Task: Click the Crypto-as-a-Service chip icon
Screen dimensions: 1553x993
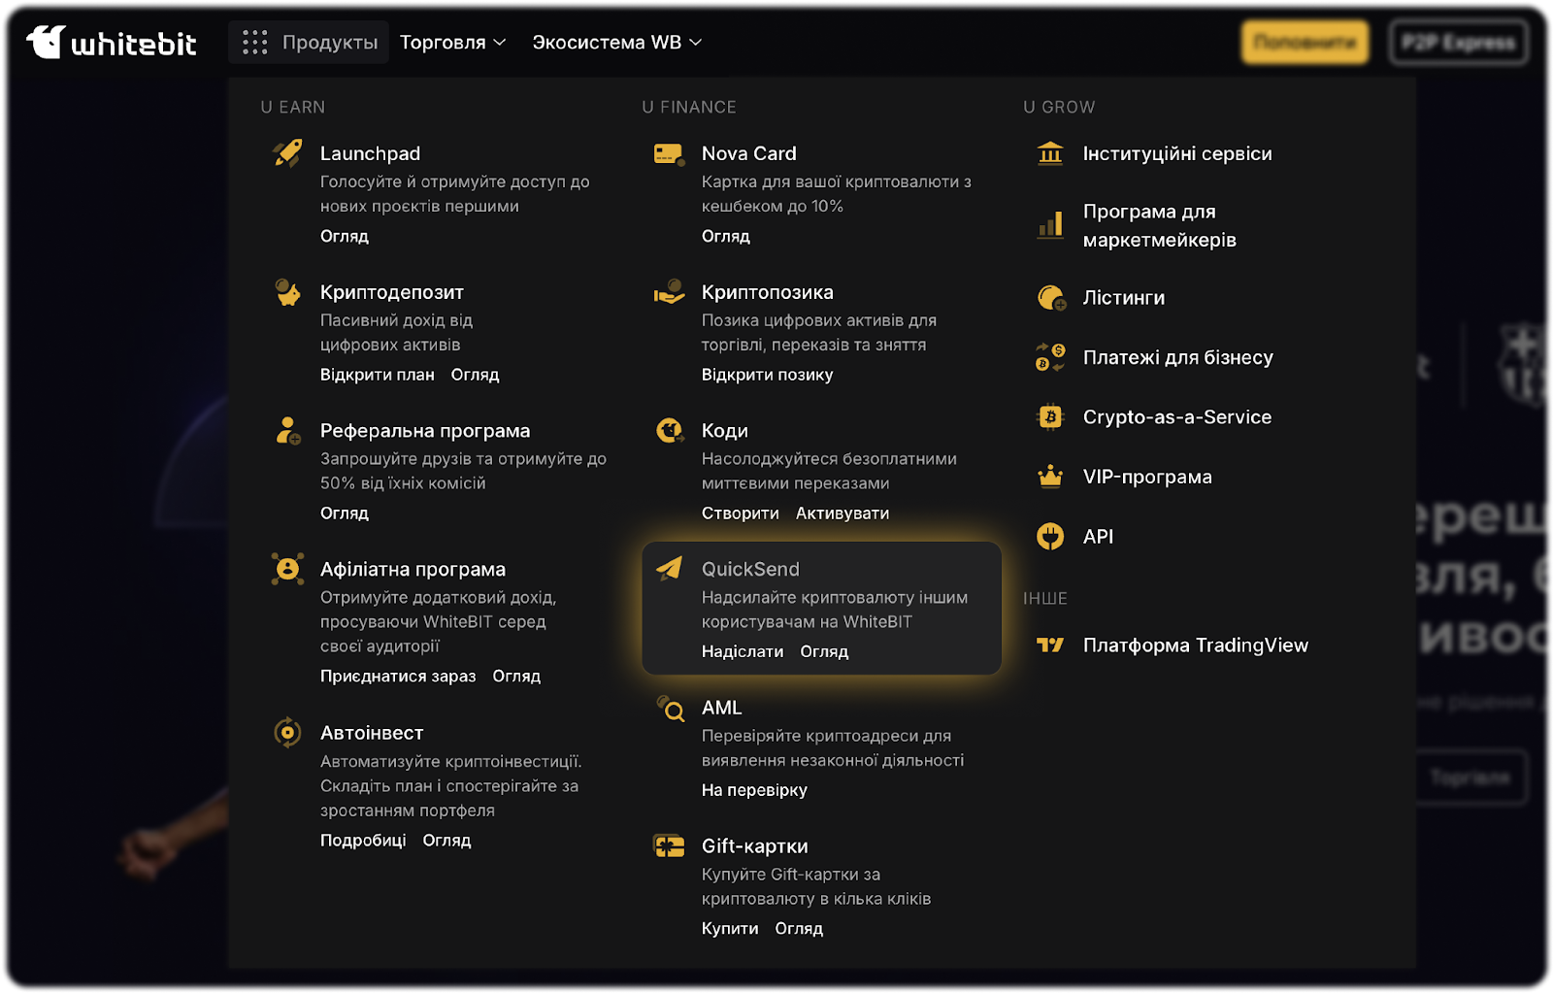Action: [1050, 417]
